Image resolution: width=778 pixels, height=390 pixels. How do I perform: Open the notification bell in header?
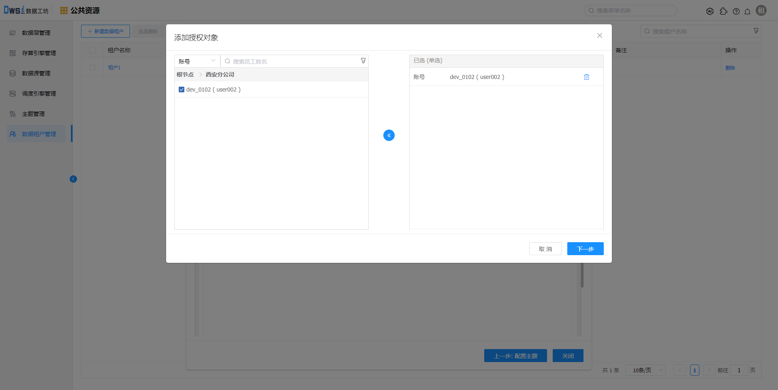747,11
